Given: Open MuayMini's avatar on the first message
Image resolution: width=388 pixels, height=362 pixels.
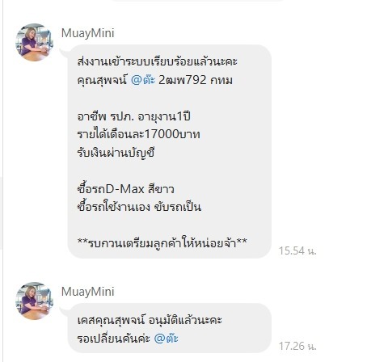Looking at the screenshot, I should pyautogui.click(x=34, y=42).
